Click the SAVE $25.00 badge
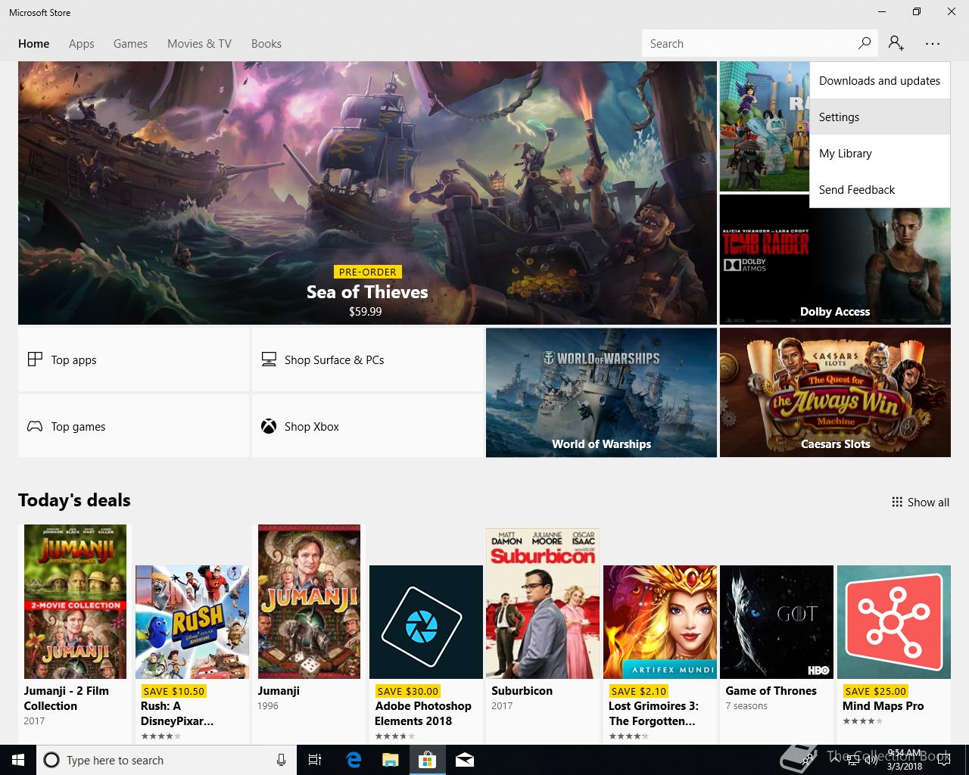This screenshot has width=969, height=775. 875,691
